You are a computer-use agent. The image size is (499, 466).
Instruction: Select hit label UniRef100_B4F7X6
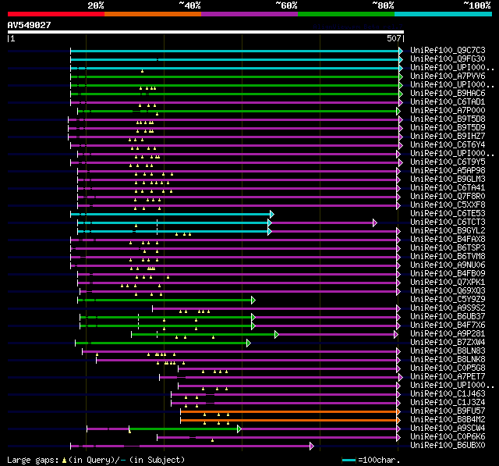[x=448, y=325]
